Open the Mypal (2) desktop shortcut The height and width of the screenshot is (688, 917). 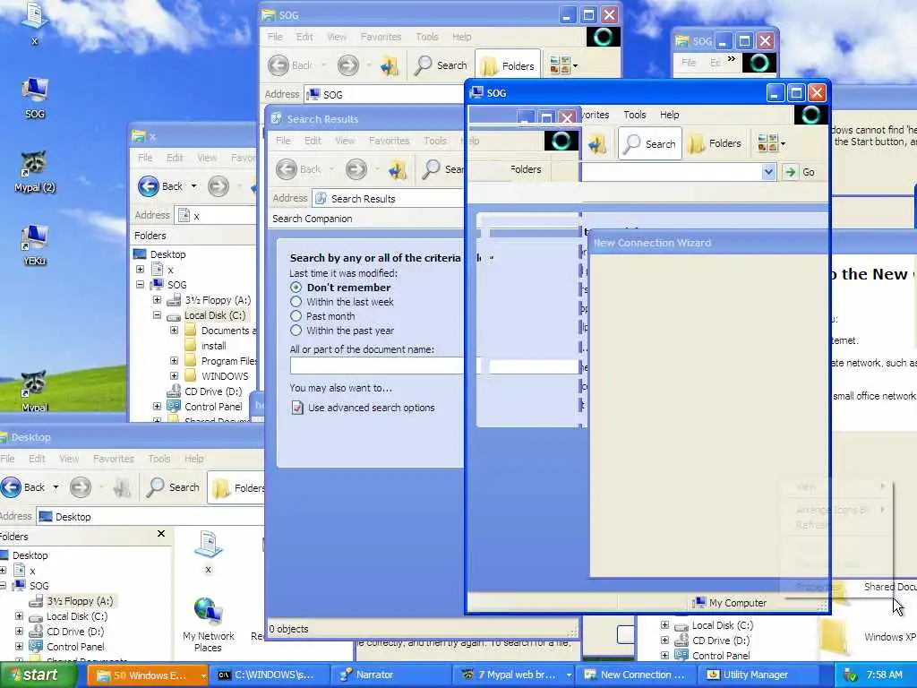tap(35, 172)
